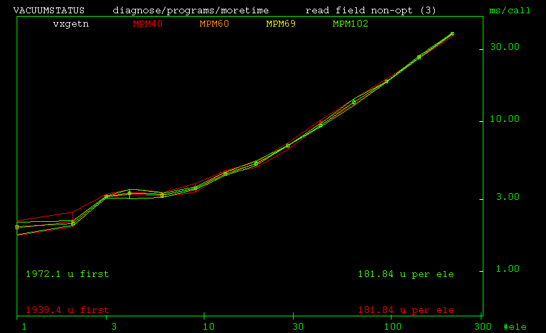Select the yellow MPM69 legend entry
546x333 pixels.
point(281,24)
